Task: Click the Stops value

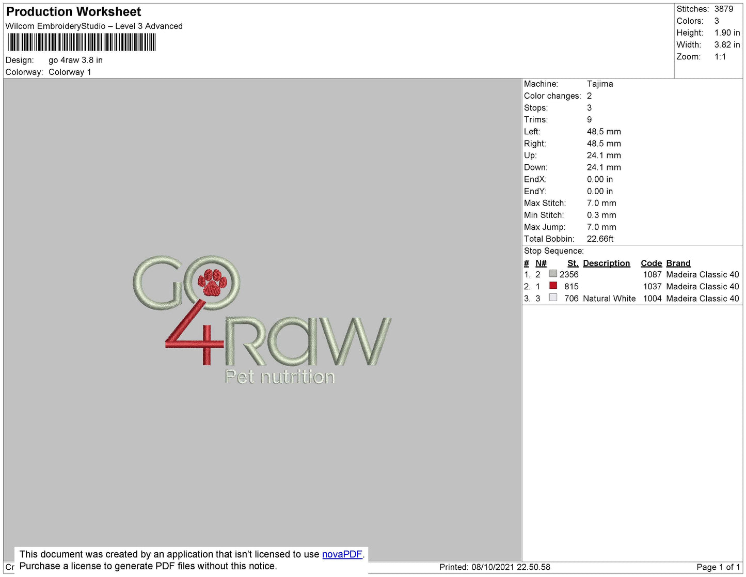Action: click(x=589, y=108)
